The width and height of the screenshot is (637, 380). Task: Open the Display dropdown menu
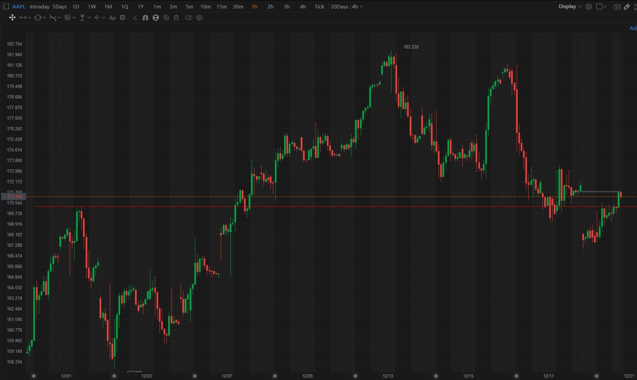click(x=570, y=7)
